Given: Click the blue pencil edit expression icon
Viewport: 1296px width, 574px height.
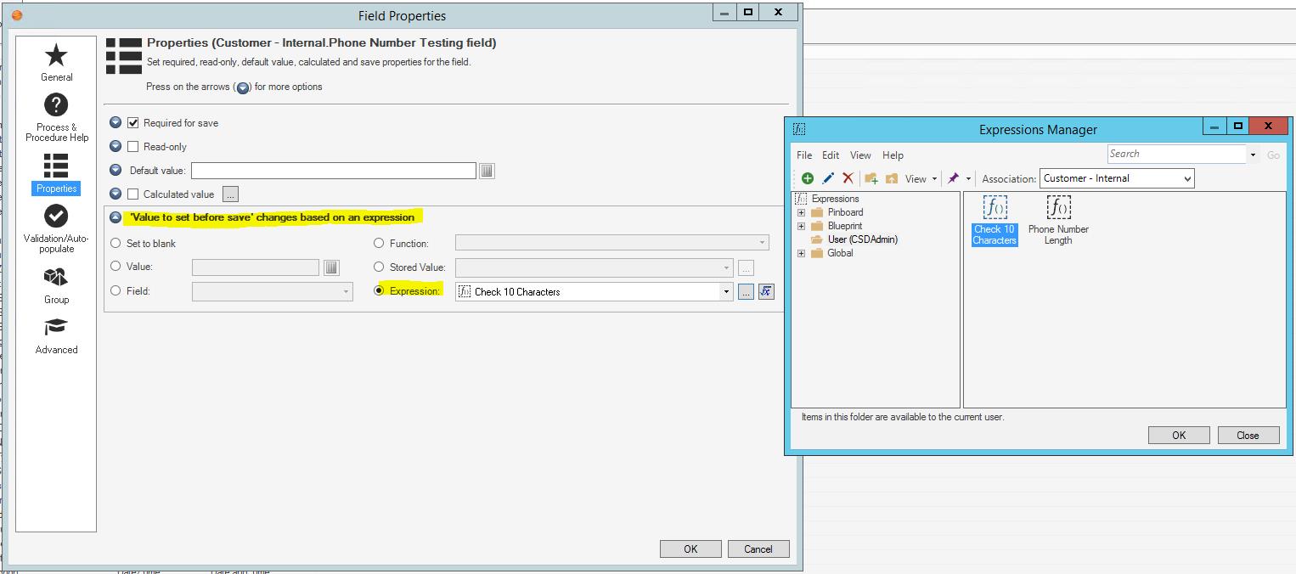Looking at the screenshot, I should 827,178.
